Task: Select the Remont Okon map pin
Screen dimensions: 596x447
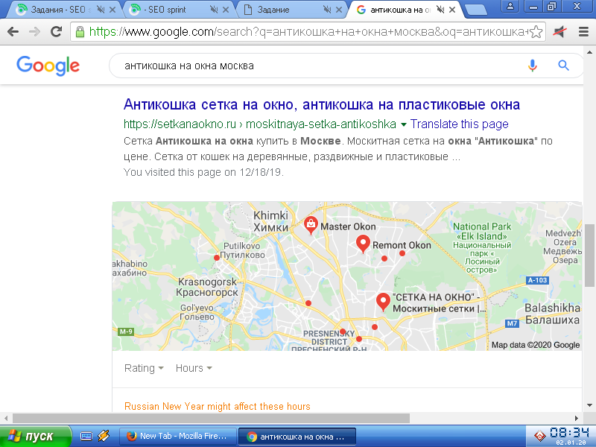Action: click(x=363, y=244)
